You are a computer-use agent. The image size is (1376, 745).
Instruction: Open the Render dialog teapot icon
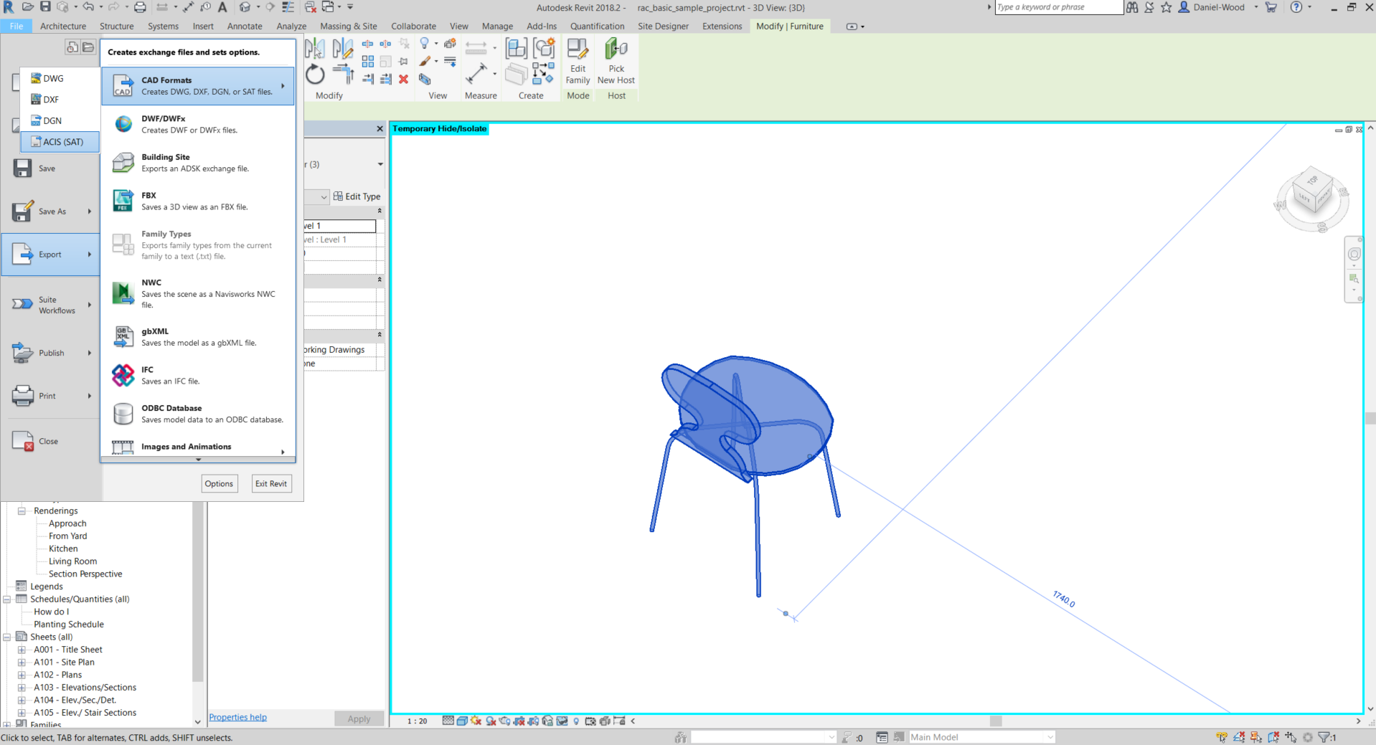(505, 721)
